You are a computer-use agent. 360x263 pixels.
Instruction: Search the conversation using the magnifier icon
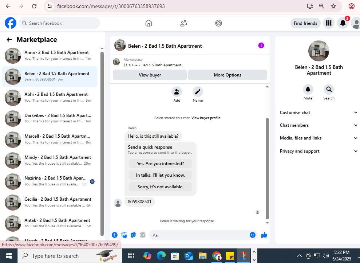(x=329, y=89)
